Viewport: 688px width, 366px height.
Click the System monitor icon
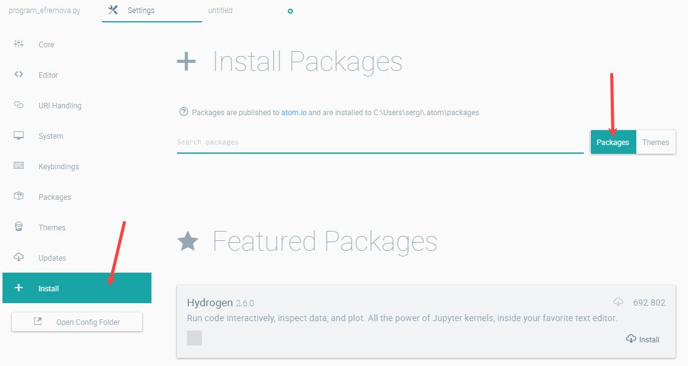click(19, 136)
